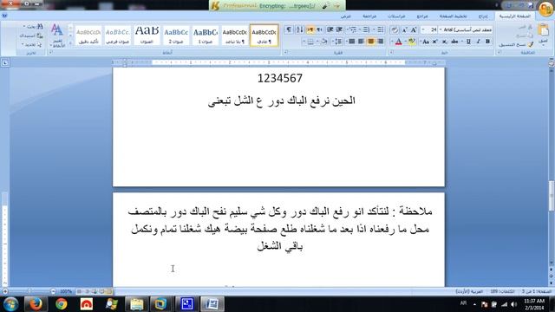
Task: Switch to the Review (مراجعة) tab
Action: [369, 16]
